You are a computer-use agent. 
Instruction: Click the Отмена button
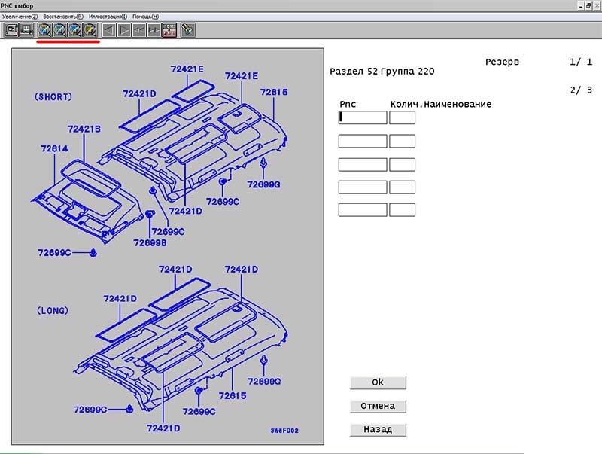[378, 406]
